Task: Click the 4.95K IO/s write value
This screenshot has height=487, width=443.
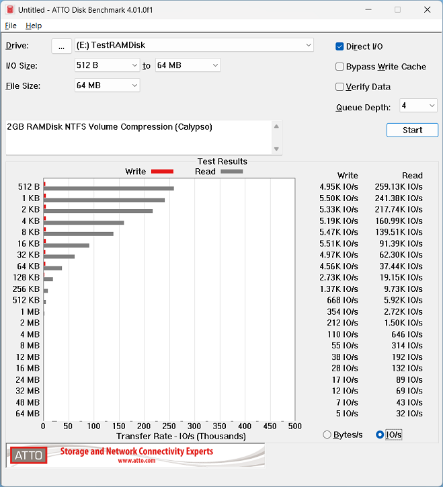Action: tap(339, 187)
